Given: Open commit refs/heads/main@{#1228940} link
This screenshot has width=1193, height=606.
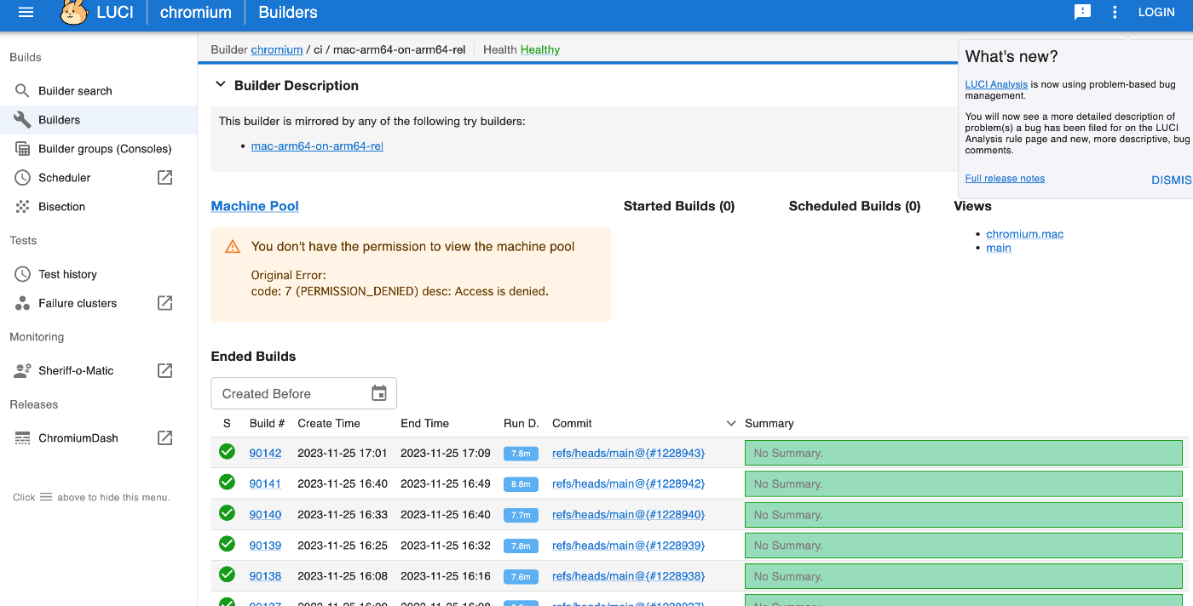Looking at the screenshot, I should click(629, 514).
